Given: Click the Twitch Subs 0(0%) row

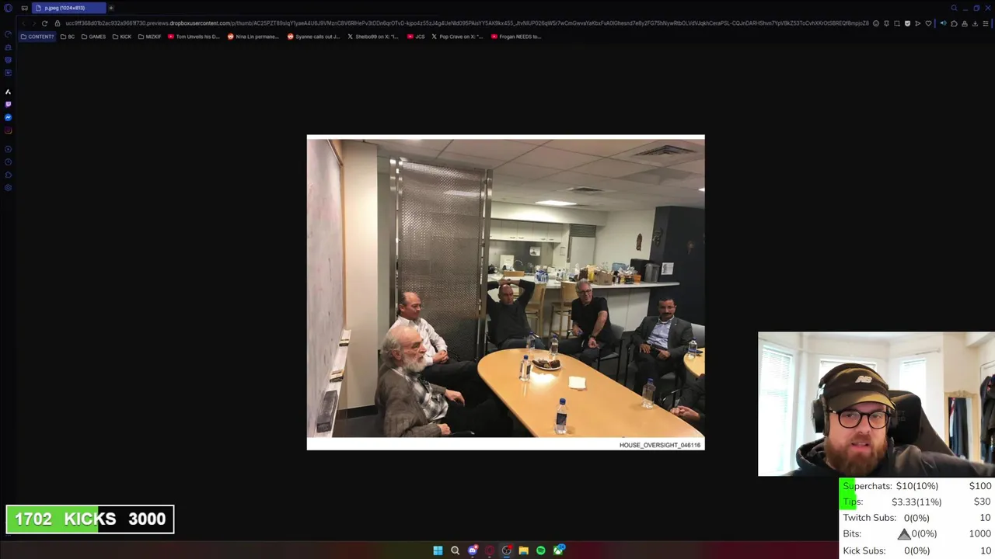Looking at the screenshot, I should [917, 518].
